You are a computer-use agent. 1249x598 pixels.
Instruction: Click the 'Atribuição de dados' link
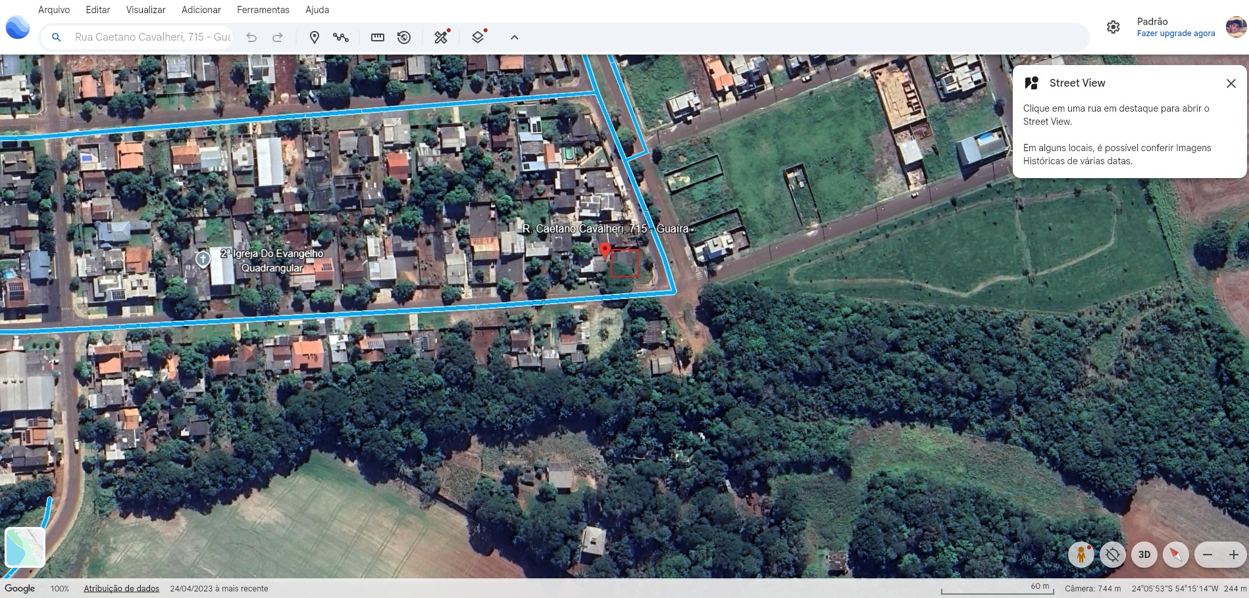[x=121, y=589]
